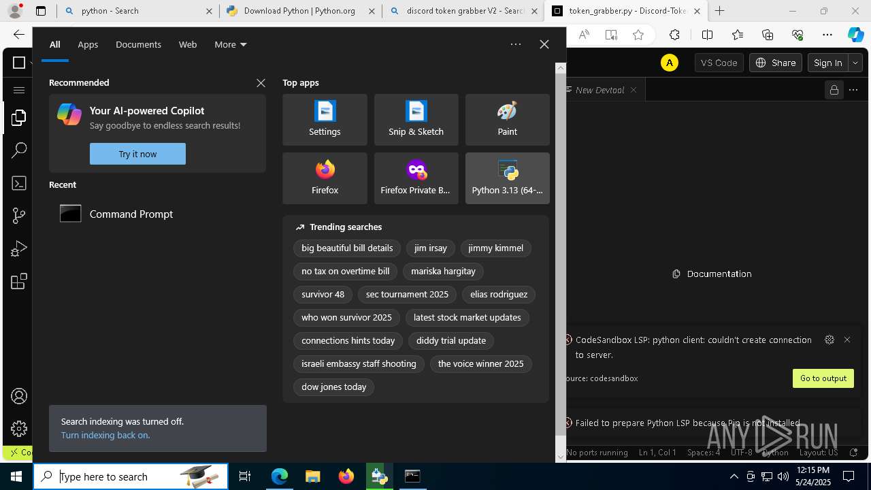Click the Sign In button
The image size is (871, 490).
click(x=828, y=63)
